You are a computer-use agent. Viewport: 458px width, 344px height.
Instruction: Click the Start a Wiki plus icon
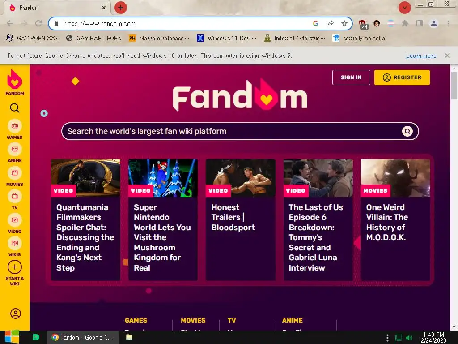pos(15,267)
